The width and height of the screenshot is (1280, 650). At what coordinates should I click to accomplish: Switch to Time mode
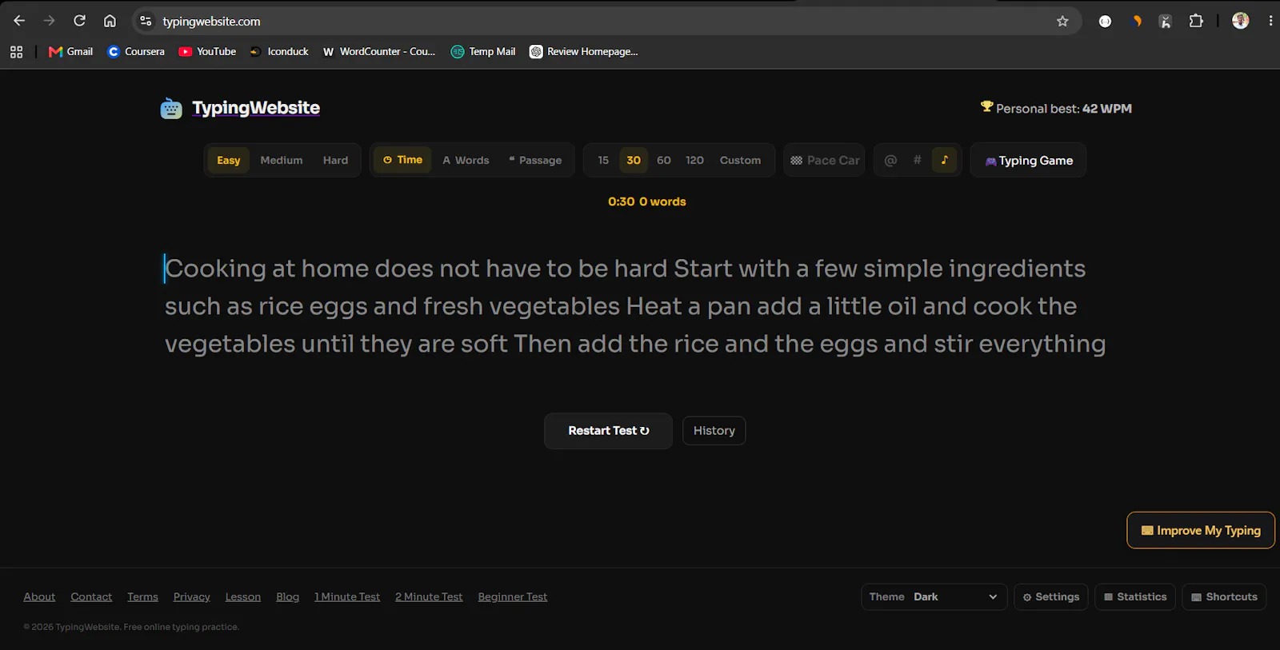(x=402, y=160)
